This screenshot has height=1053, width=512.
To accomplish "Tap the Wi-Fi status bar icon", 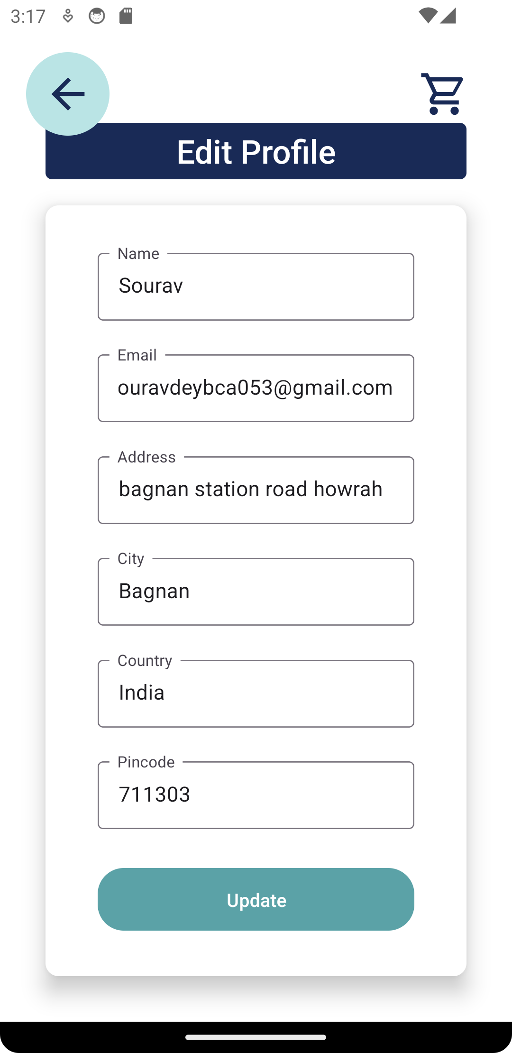I will pos(428,16).
